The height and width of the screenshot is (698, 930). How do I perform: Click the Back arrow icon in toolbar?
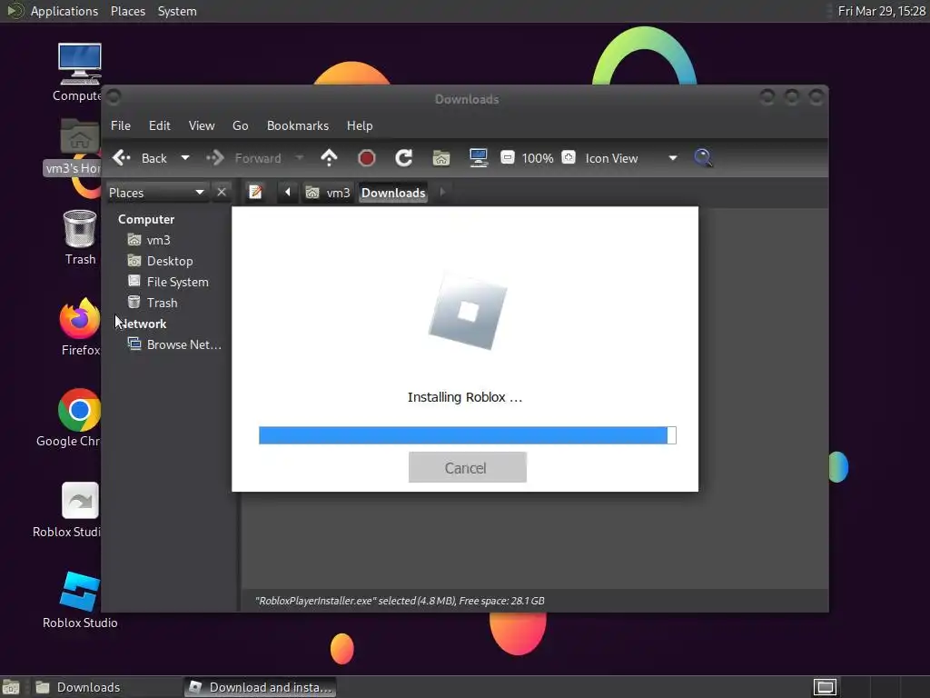[x=122, y=158]
